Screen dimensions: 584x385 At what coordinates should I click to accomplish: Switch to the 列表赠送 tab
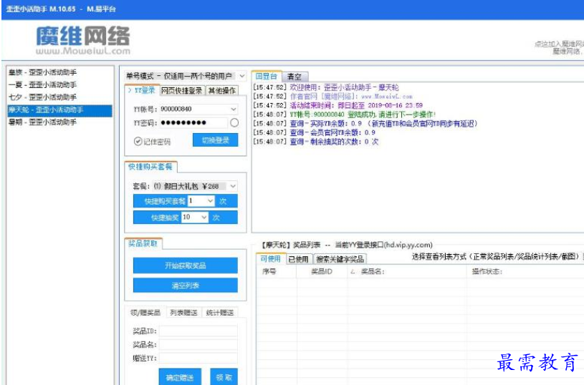coord(183,313)
